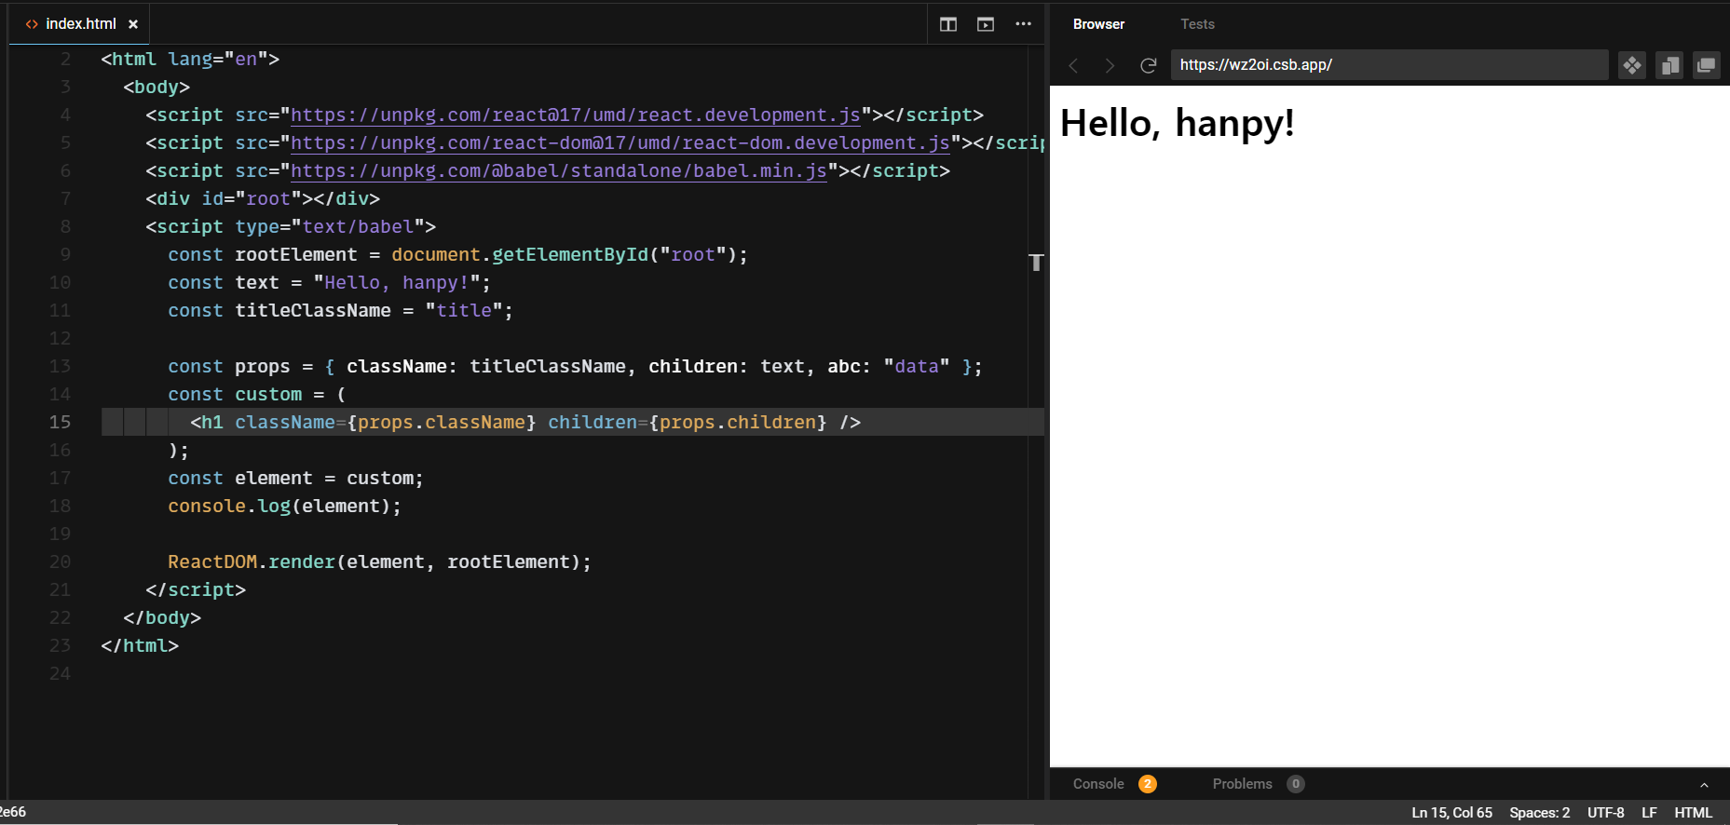Refresh the preview browser
1730x825 pixels.
1149,65
